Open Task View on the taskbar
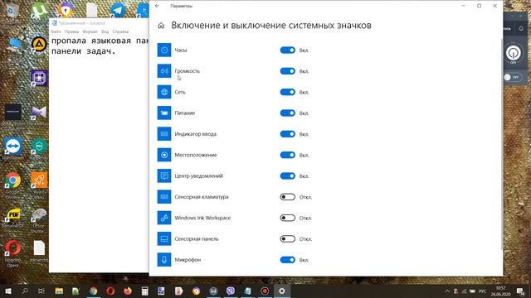Image resolution: width=531 pixels, height=298 pixels. (x=41, y=291)
